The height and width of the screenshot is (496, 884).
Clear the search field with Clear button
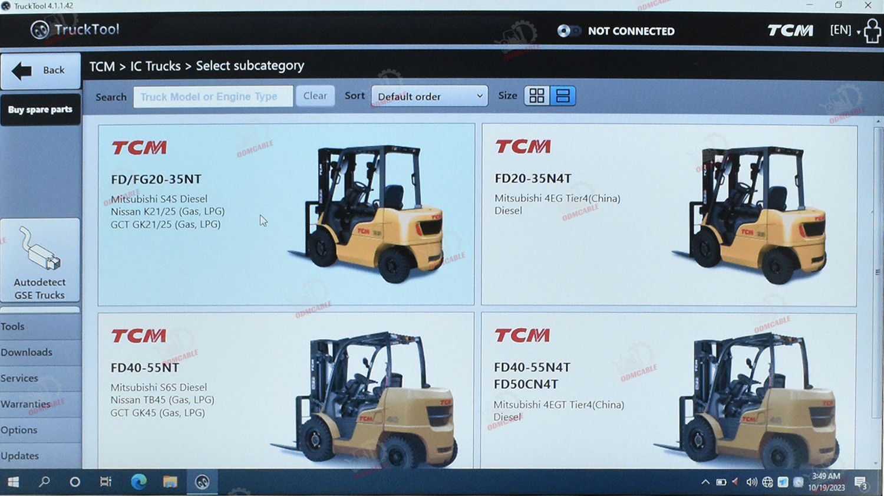coord(315,96)
